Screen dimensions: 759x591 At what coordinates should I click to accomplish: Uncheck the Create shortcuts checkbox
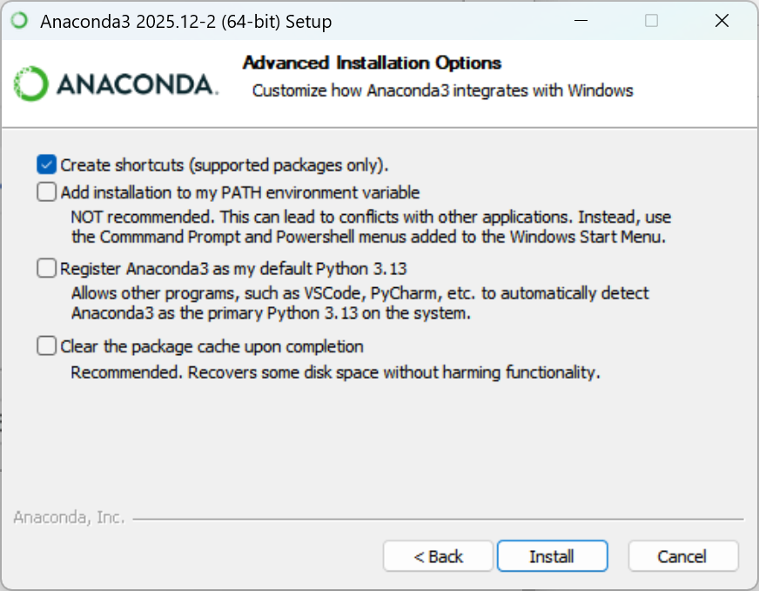(47, 165)
